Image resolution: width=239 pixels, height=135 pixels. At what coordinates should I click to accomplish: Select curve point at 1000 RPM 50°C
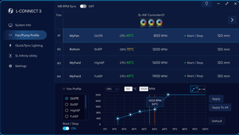pyautogui.click(x=155, y=109)
